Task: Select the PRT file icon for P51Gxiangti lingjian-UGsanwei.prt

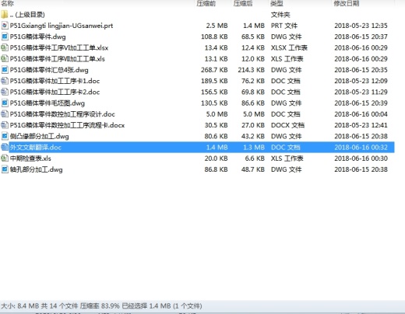Action: pos(5,26)
